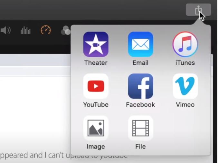The image size is (218, 163).
Task: Select the Vimeo share option
Action: [x=185, y=86]
